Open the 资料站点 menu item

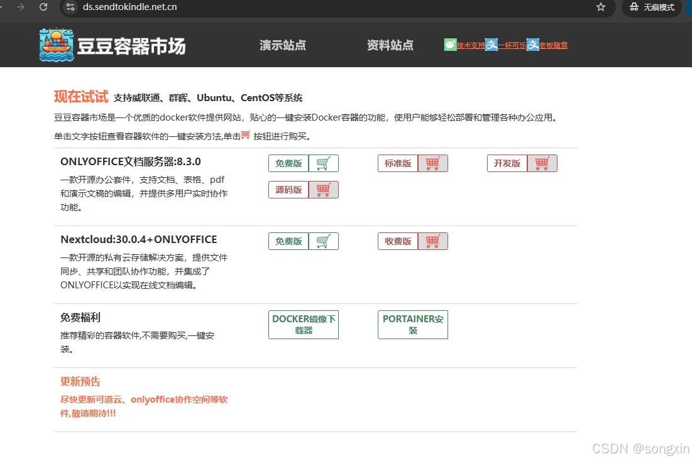390,45
